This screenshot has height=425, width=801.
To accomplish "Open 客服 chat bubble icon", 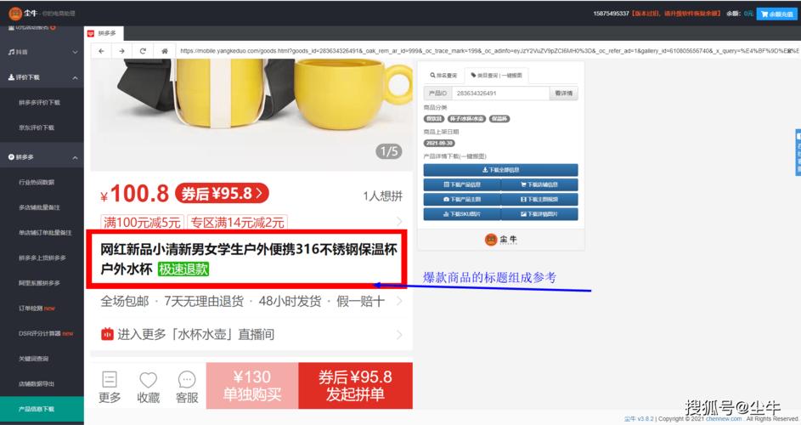I will pos(187,379).
